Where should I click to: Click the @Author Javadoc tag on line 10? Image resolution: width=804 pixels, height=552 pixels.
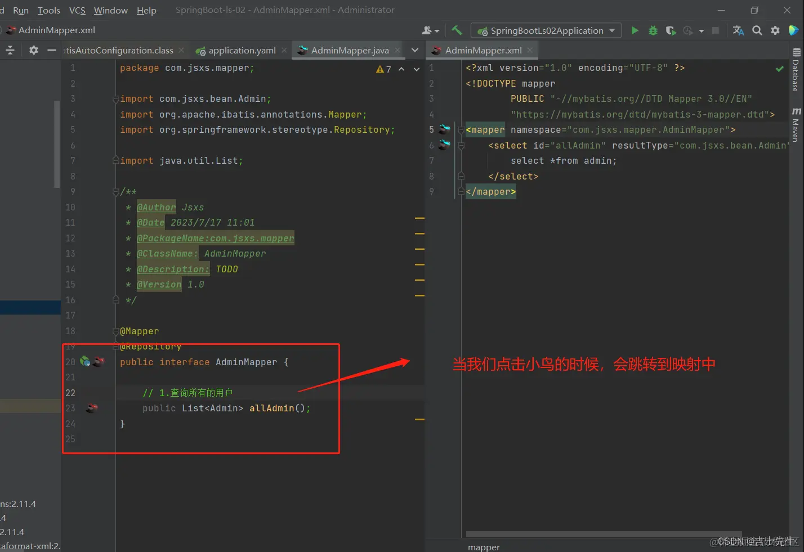coord(157,207)
